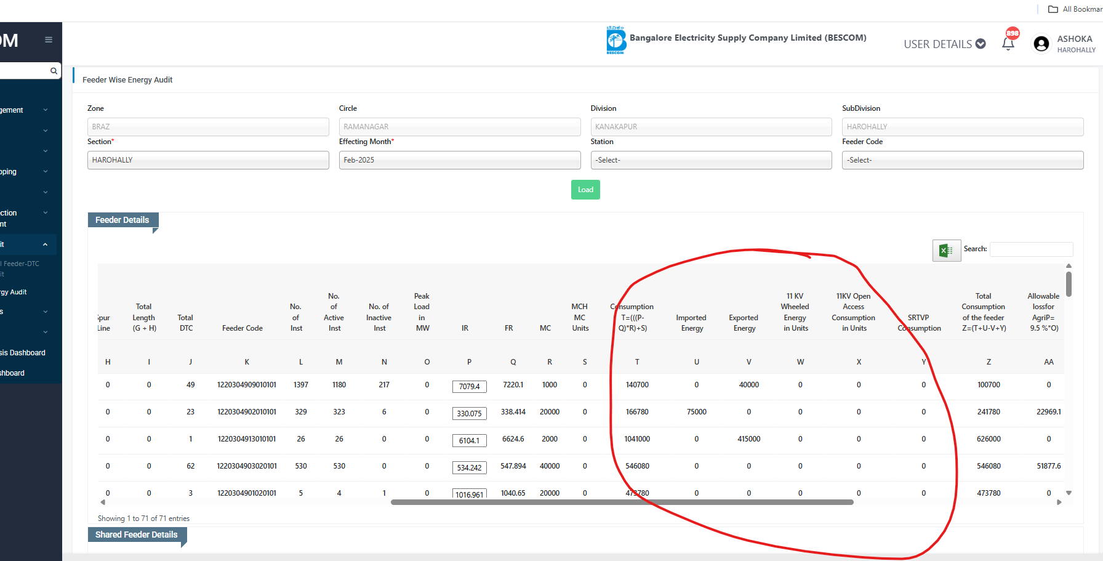The image size is (1103, 561).
Task: Sort by Exported Energy column header
Action: tap(744, 323)
